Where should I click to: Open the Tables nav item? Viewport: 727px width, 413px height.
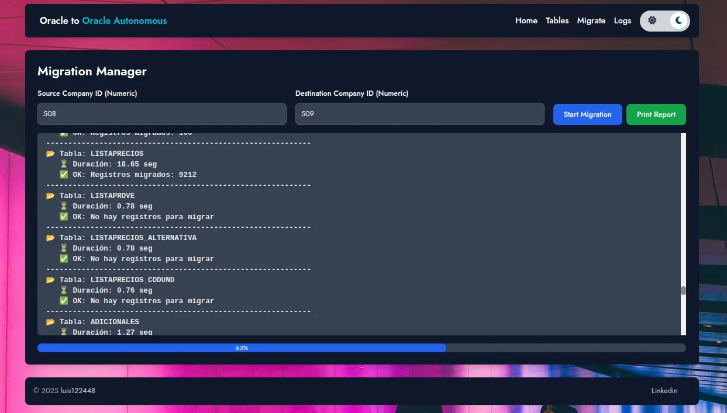[557, 20]
